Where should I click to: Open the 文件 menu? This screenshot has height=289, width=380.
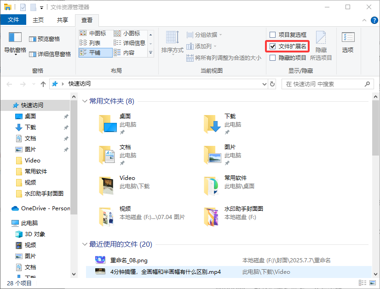pyautogui.click(x=13, y=20)
